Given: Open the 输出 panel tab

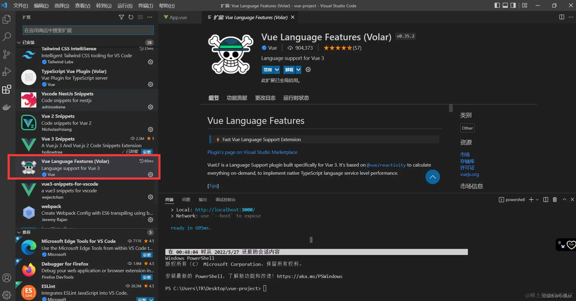Looking at the screenshot, I should (203, 200).
